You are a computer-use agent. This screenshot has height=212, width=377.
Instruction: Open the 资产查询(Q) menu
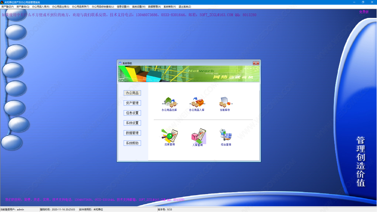coord(23,7)
